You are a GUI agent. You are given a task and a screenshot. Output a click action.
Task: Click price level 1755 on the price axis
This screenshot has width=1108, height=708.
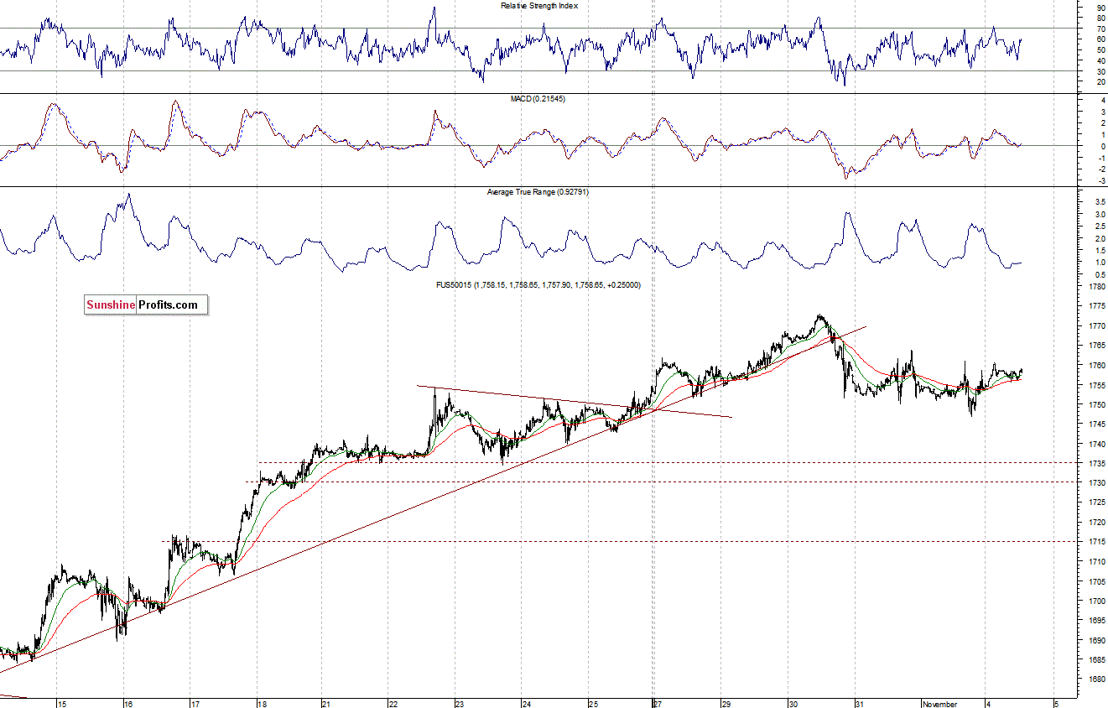coord(1096,385)
